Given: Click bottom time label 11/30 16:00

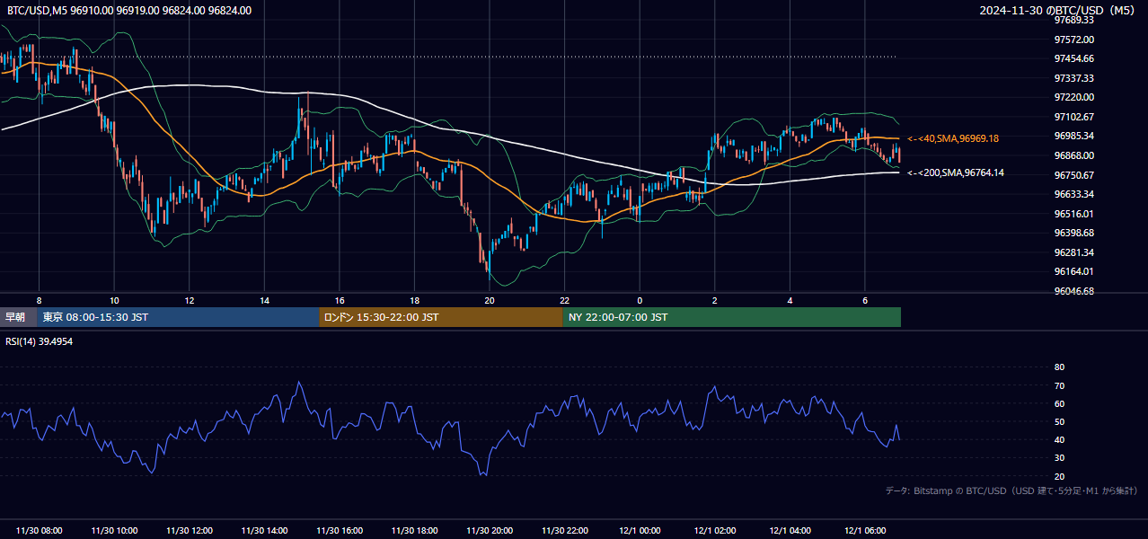Looking at the screenshot, I should click(x=340, y=531).
